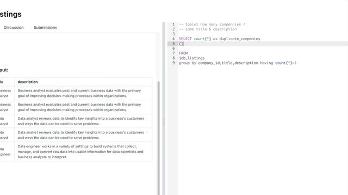The width and height of the screenshot is (348, 195).
Task: Click the second Business analyst description cell
Action: tap(83, 107)
